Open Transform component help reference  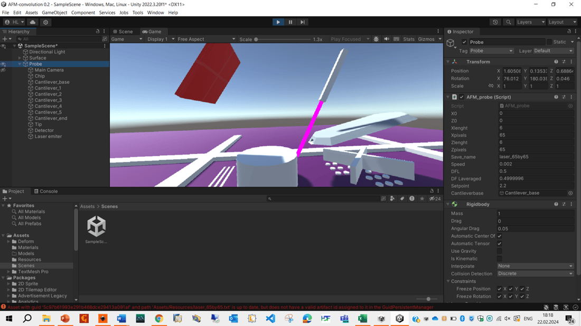point(556,62)
